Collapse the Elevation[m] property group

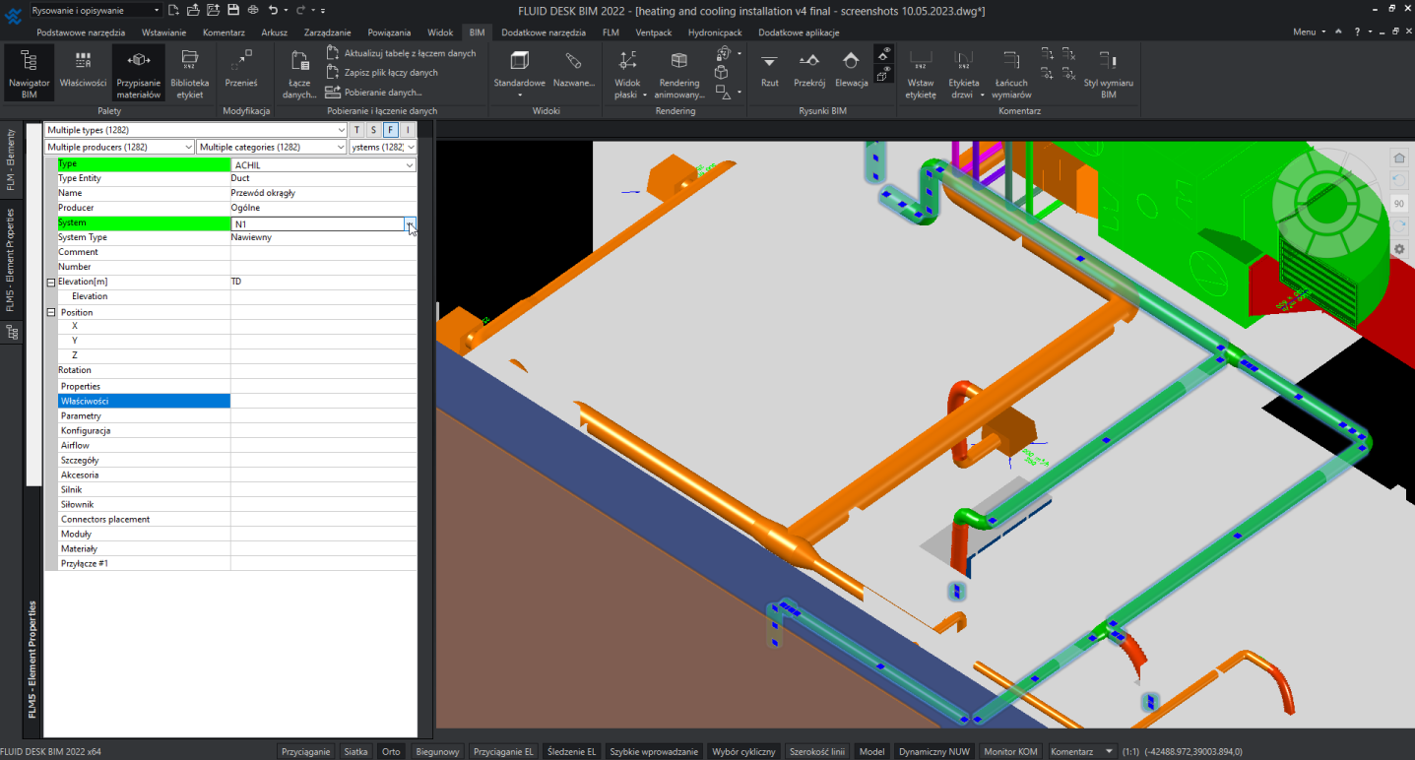tap(51, 283)
